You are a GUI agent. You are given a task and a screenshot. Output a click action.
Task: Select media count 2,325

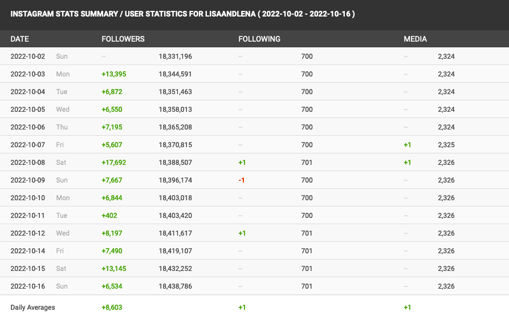446,145
